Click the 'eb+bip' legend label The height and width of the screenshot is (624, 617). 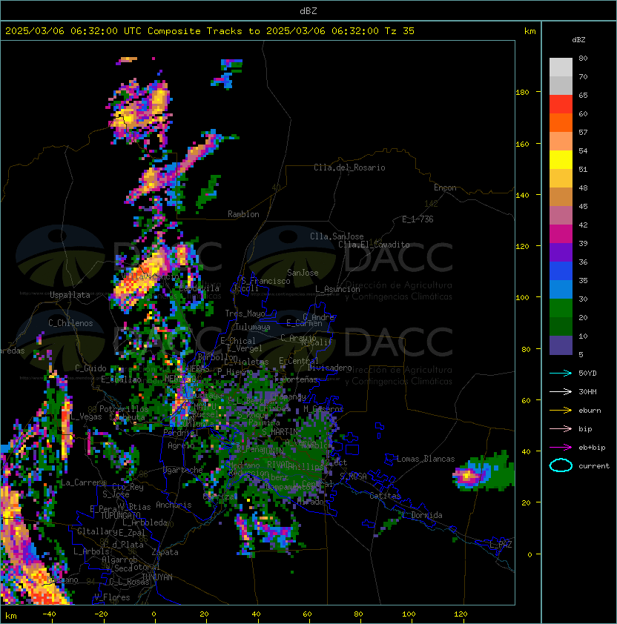pos(592,448)
